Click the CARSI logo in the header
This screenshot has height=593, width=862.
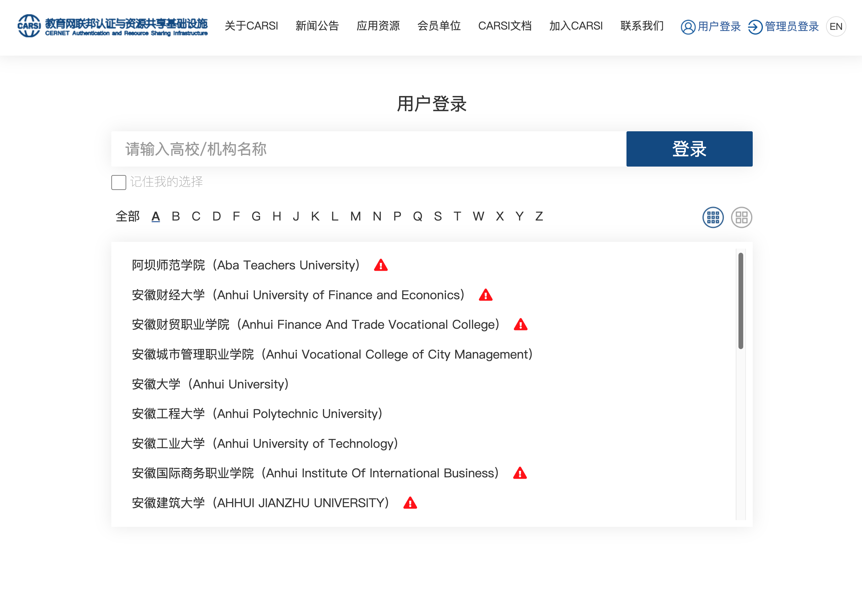pos(112,26)
